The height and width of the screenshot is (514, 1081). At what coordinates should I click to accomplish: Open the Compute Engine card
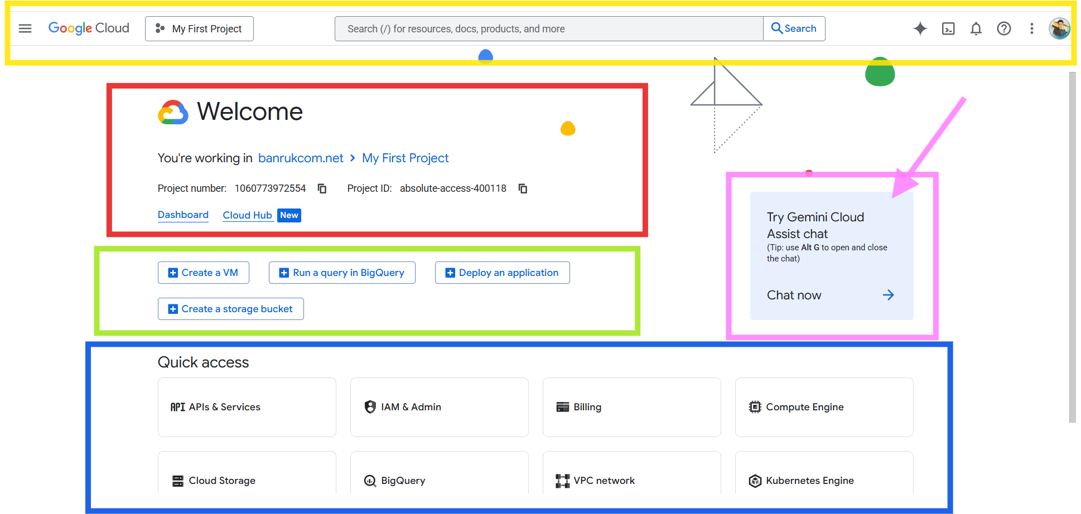(x=824, y=407)
